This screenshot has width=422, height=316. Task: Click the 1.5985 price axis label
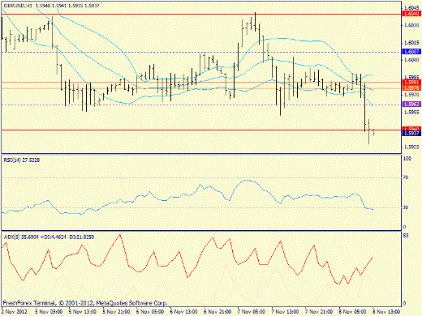411,77
